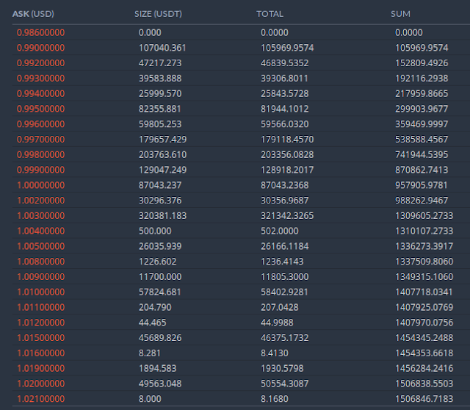Select ask price 1.00000000

[x=41, y=185]
